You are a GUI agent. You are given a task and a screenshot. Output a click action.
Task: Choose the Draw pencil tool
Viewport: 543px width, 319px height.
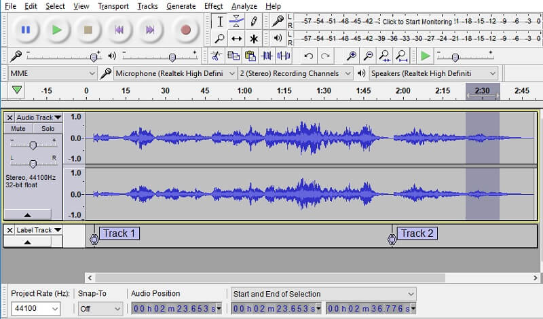[253, 21]
